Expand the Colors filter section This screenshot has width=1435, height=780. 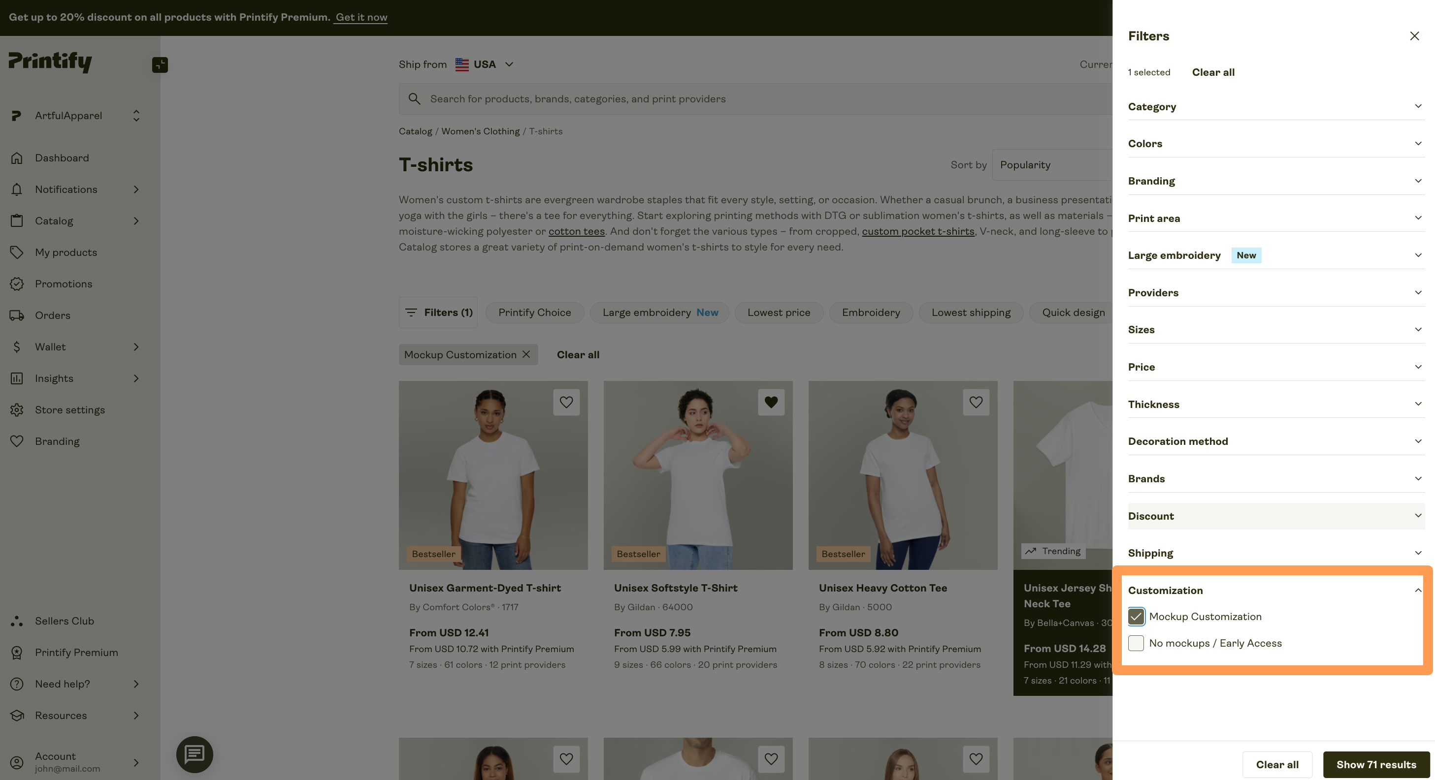pos(1274,143)
